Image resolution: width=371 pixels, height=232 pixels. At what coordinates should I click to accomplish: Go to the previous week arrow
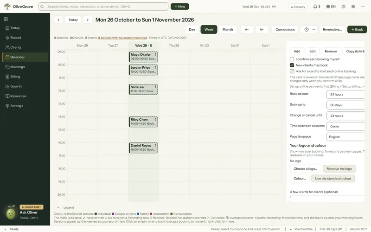pyautogui.click(x=58, y=19)
